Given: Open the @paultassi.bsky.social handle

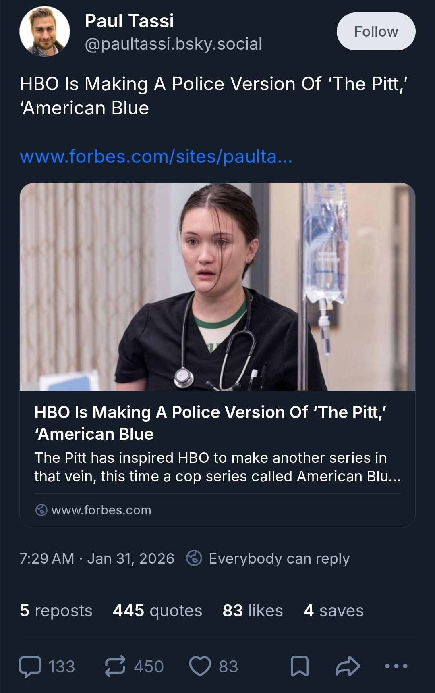Looking at the screenshot, I should click(173, 44).
